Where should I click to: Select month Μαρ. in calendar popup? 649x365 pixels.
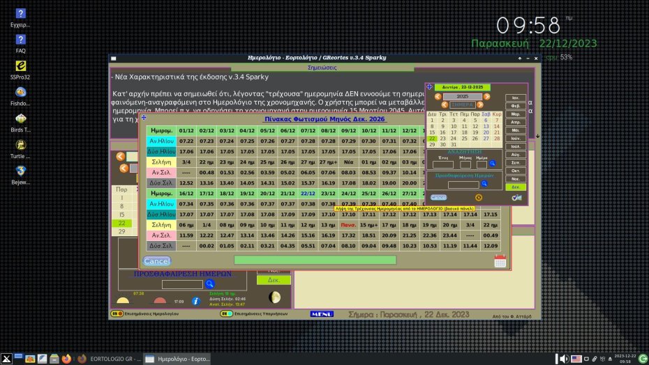516,114
